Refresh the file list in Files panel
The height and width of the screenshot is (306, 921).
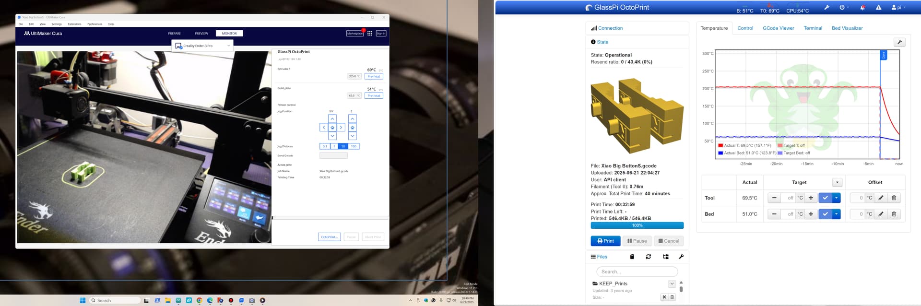[648, 257]
